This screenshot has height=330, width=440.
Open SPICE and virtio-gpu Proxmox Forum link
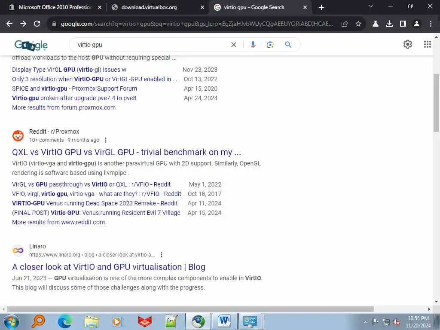pos(74,89)
